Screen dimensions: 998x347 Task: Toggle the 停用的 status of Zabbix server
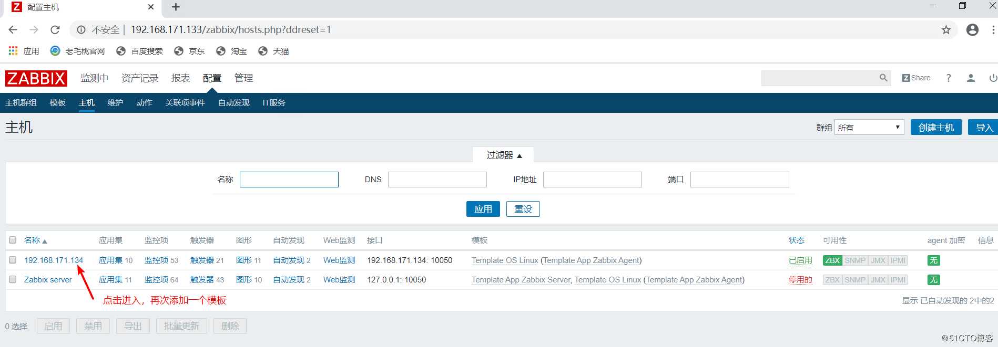tap(800, 280)
